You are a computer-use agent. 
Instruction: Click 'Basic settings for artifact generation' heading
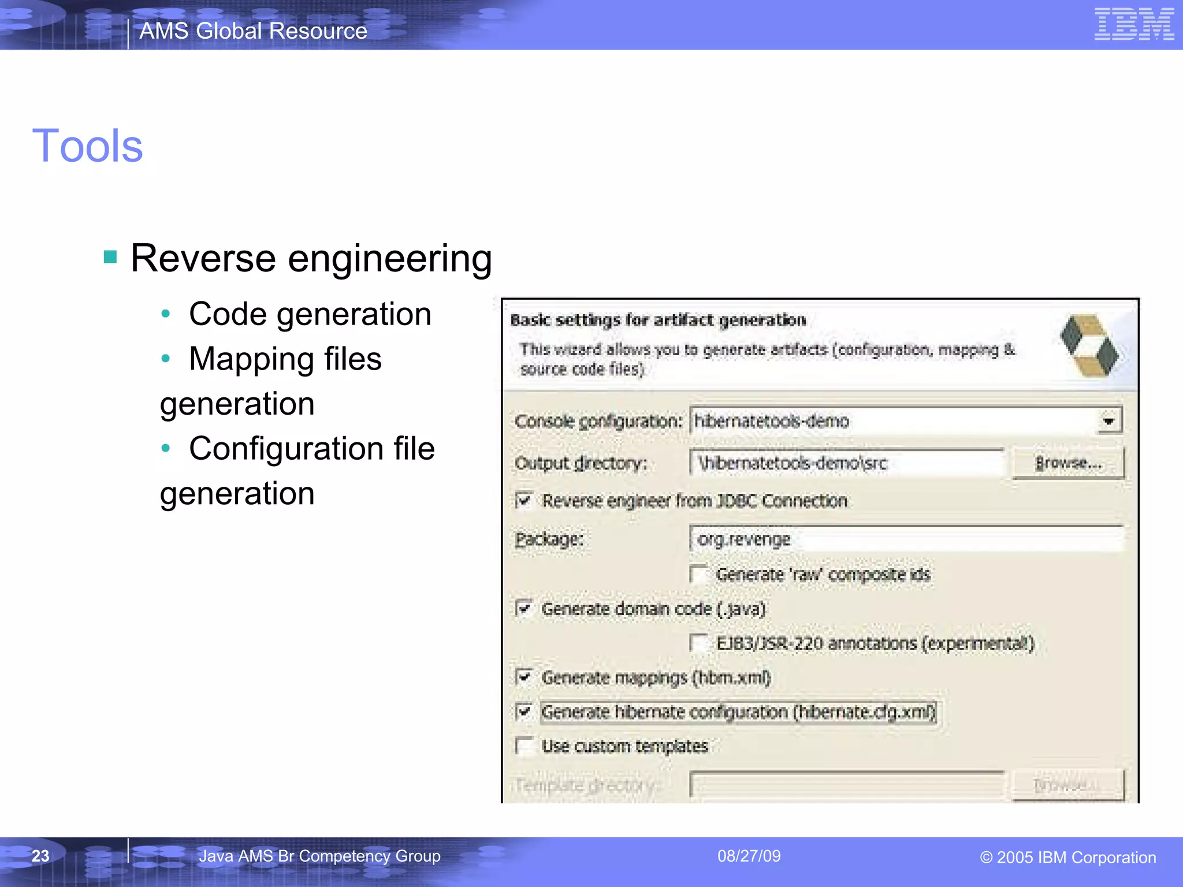click(x=659, y=320)
